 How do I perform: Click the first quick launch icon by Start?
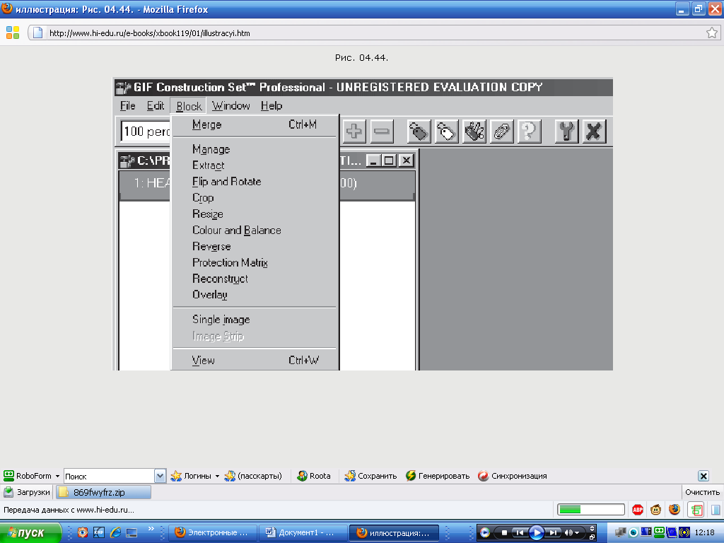(x=83, y=532)
